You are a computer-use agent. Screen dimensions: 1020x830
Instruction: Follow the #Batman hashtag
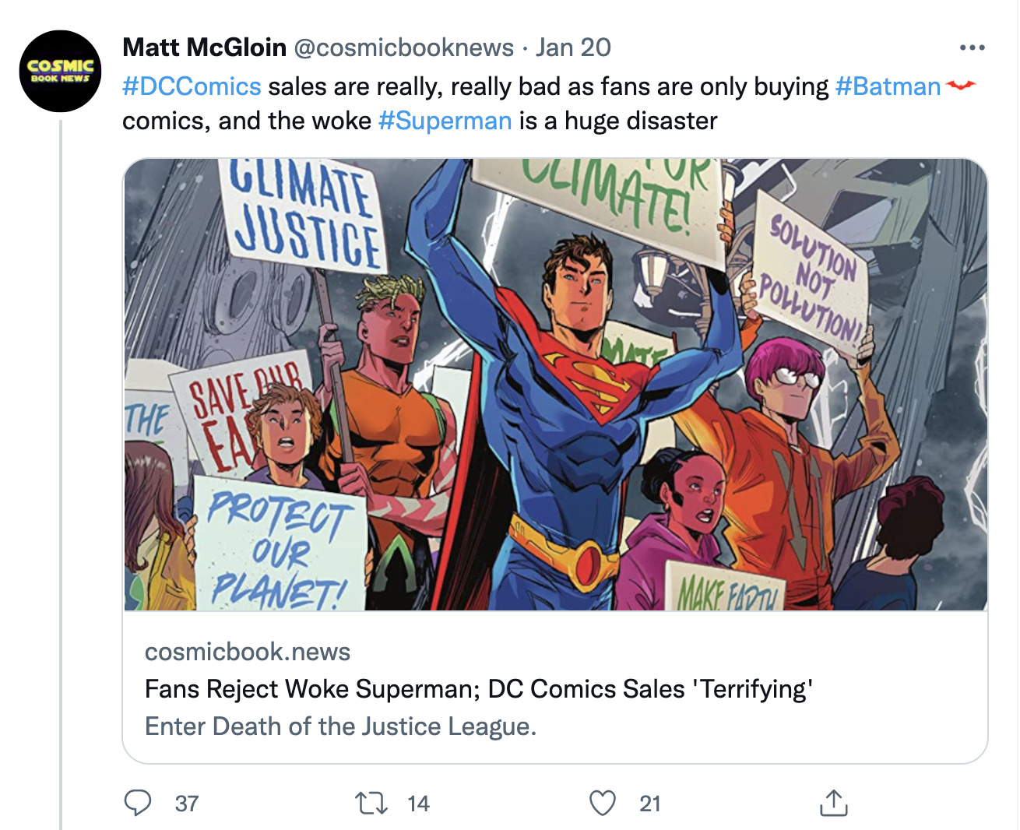pos(888,86)
